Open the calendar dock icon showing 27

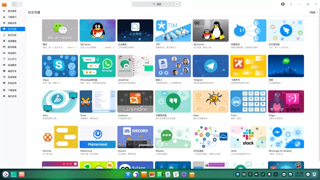pos(176,174)
